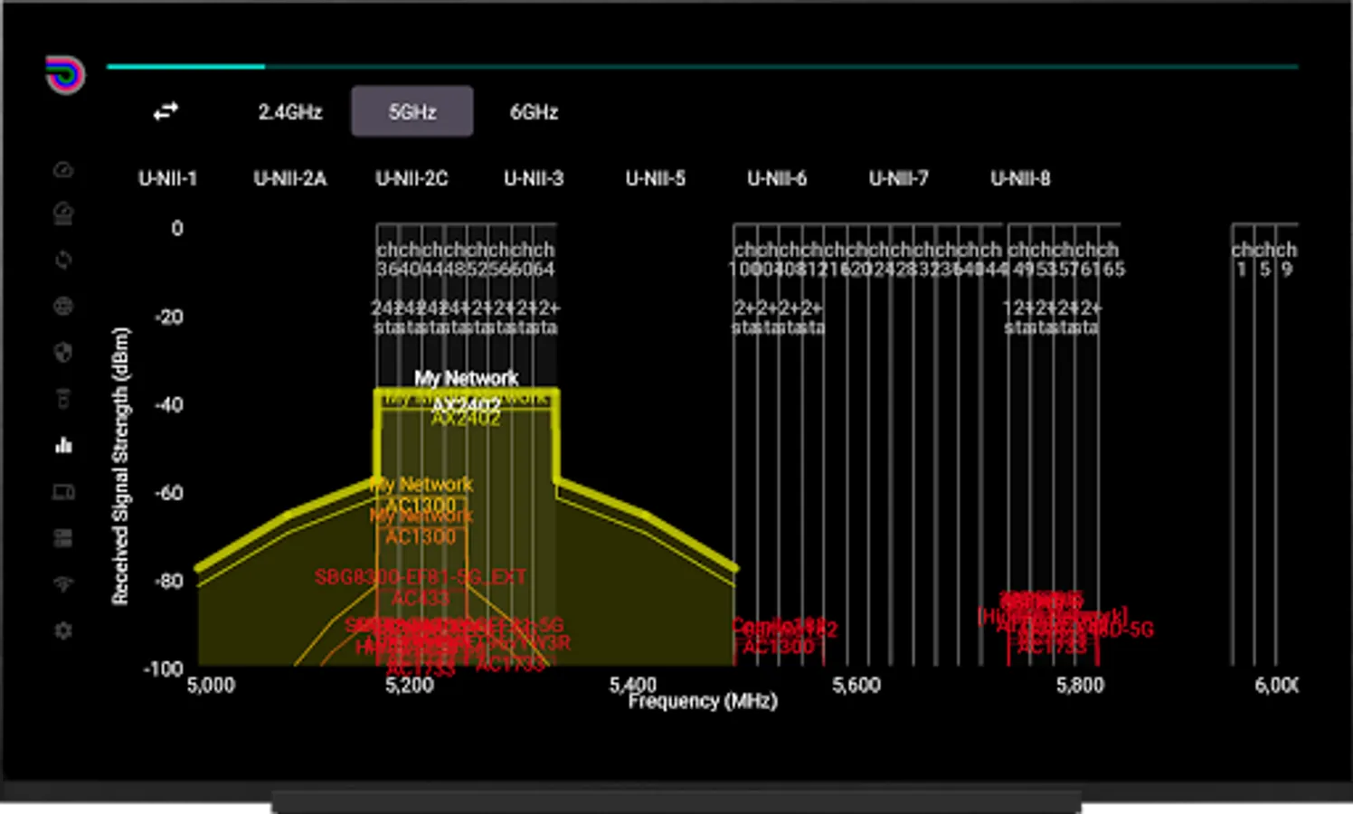The height and width of the screenshot is (814, 1353).
Task: Switch to the 2.4GHz band tab
Action: pyautogui.click(x=290, y=112)
